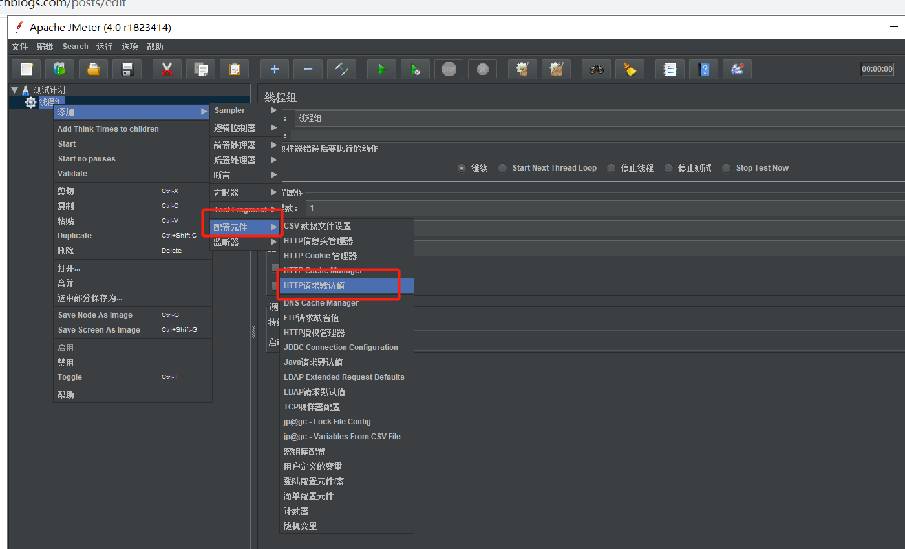This screenshot has height=549, width=905.
Task: Expand the 监听器 submenu arrow
Action: (274, 242)
